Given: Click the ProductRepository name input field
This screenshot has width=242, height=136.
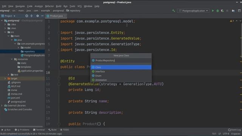Looking at the screenshot, I should click(121, 60).
